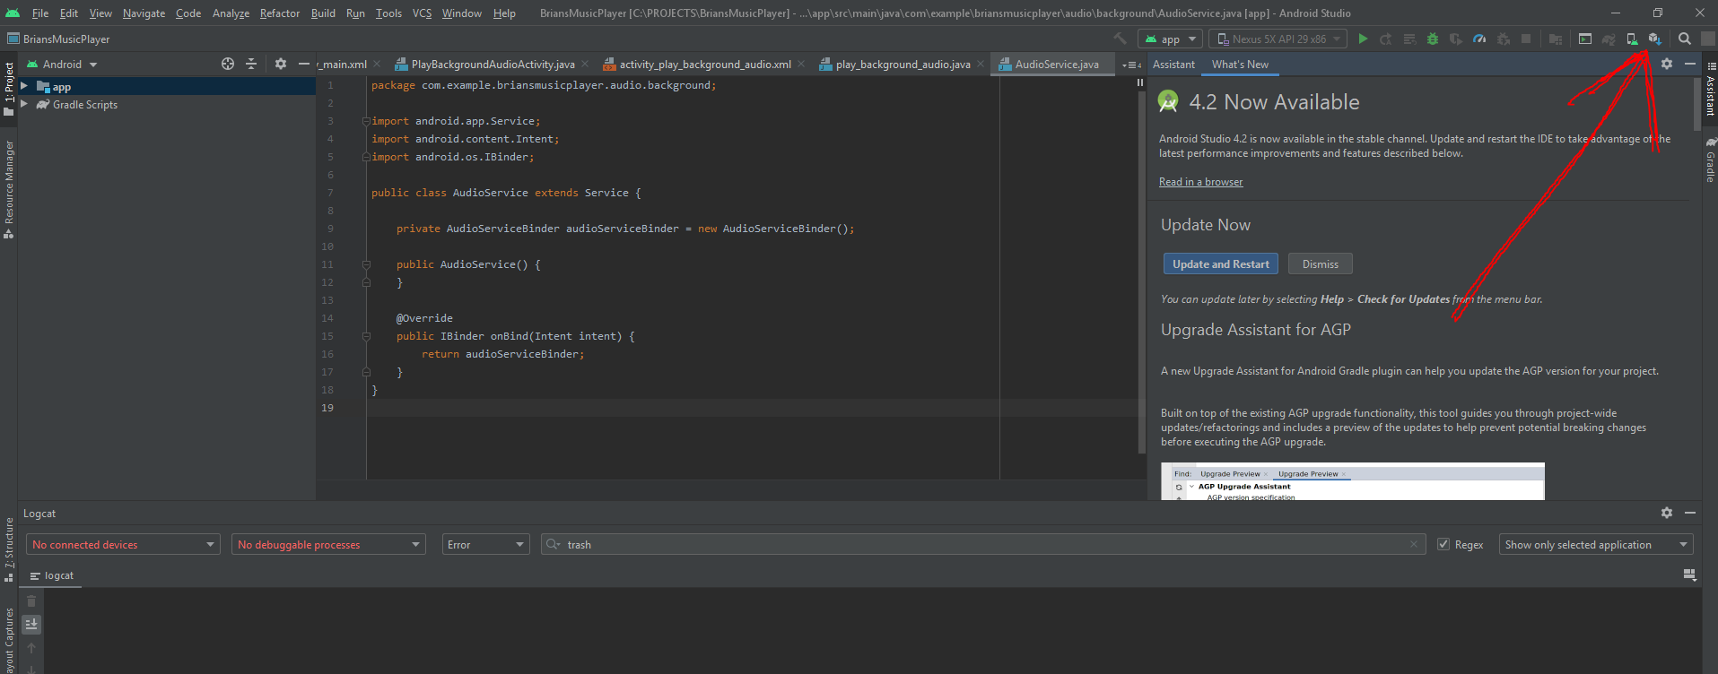Screen dimensions: 1718x674
Task: Open the Build menu
Action: [x=323, y=13]
